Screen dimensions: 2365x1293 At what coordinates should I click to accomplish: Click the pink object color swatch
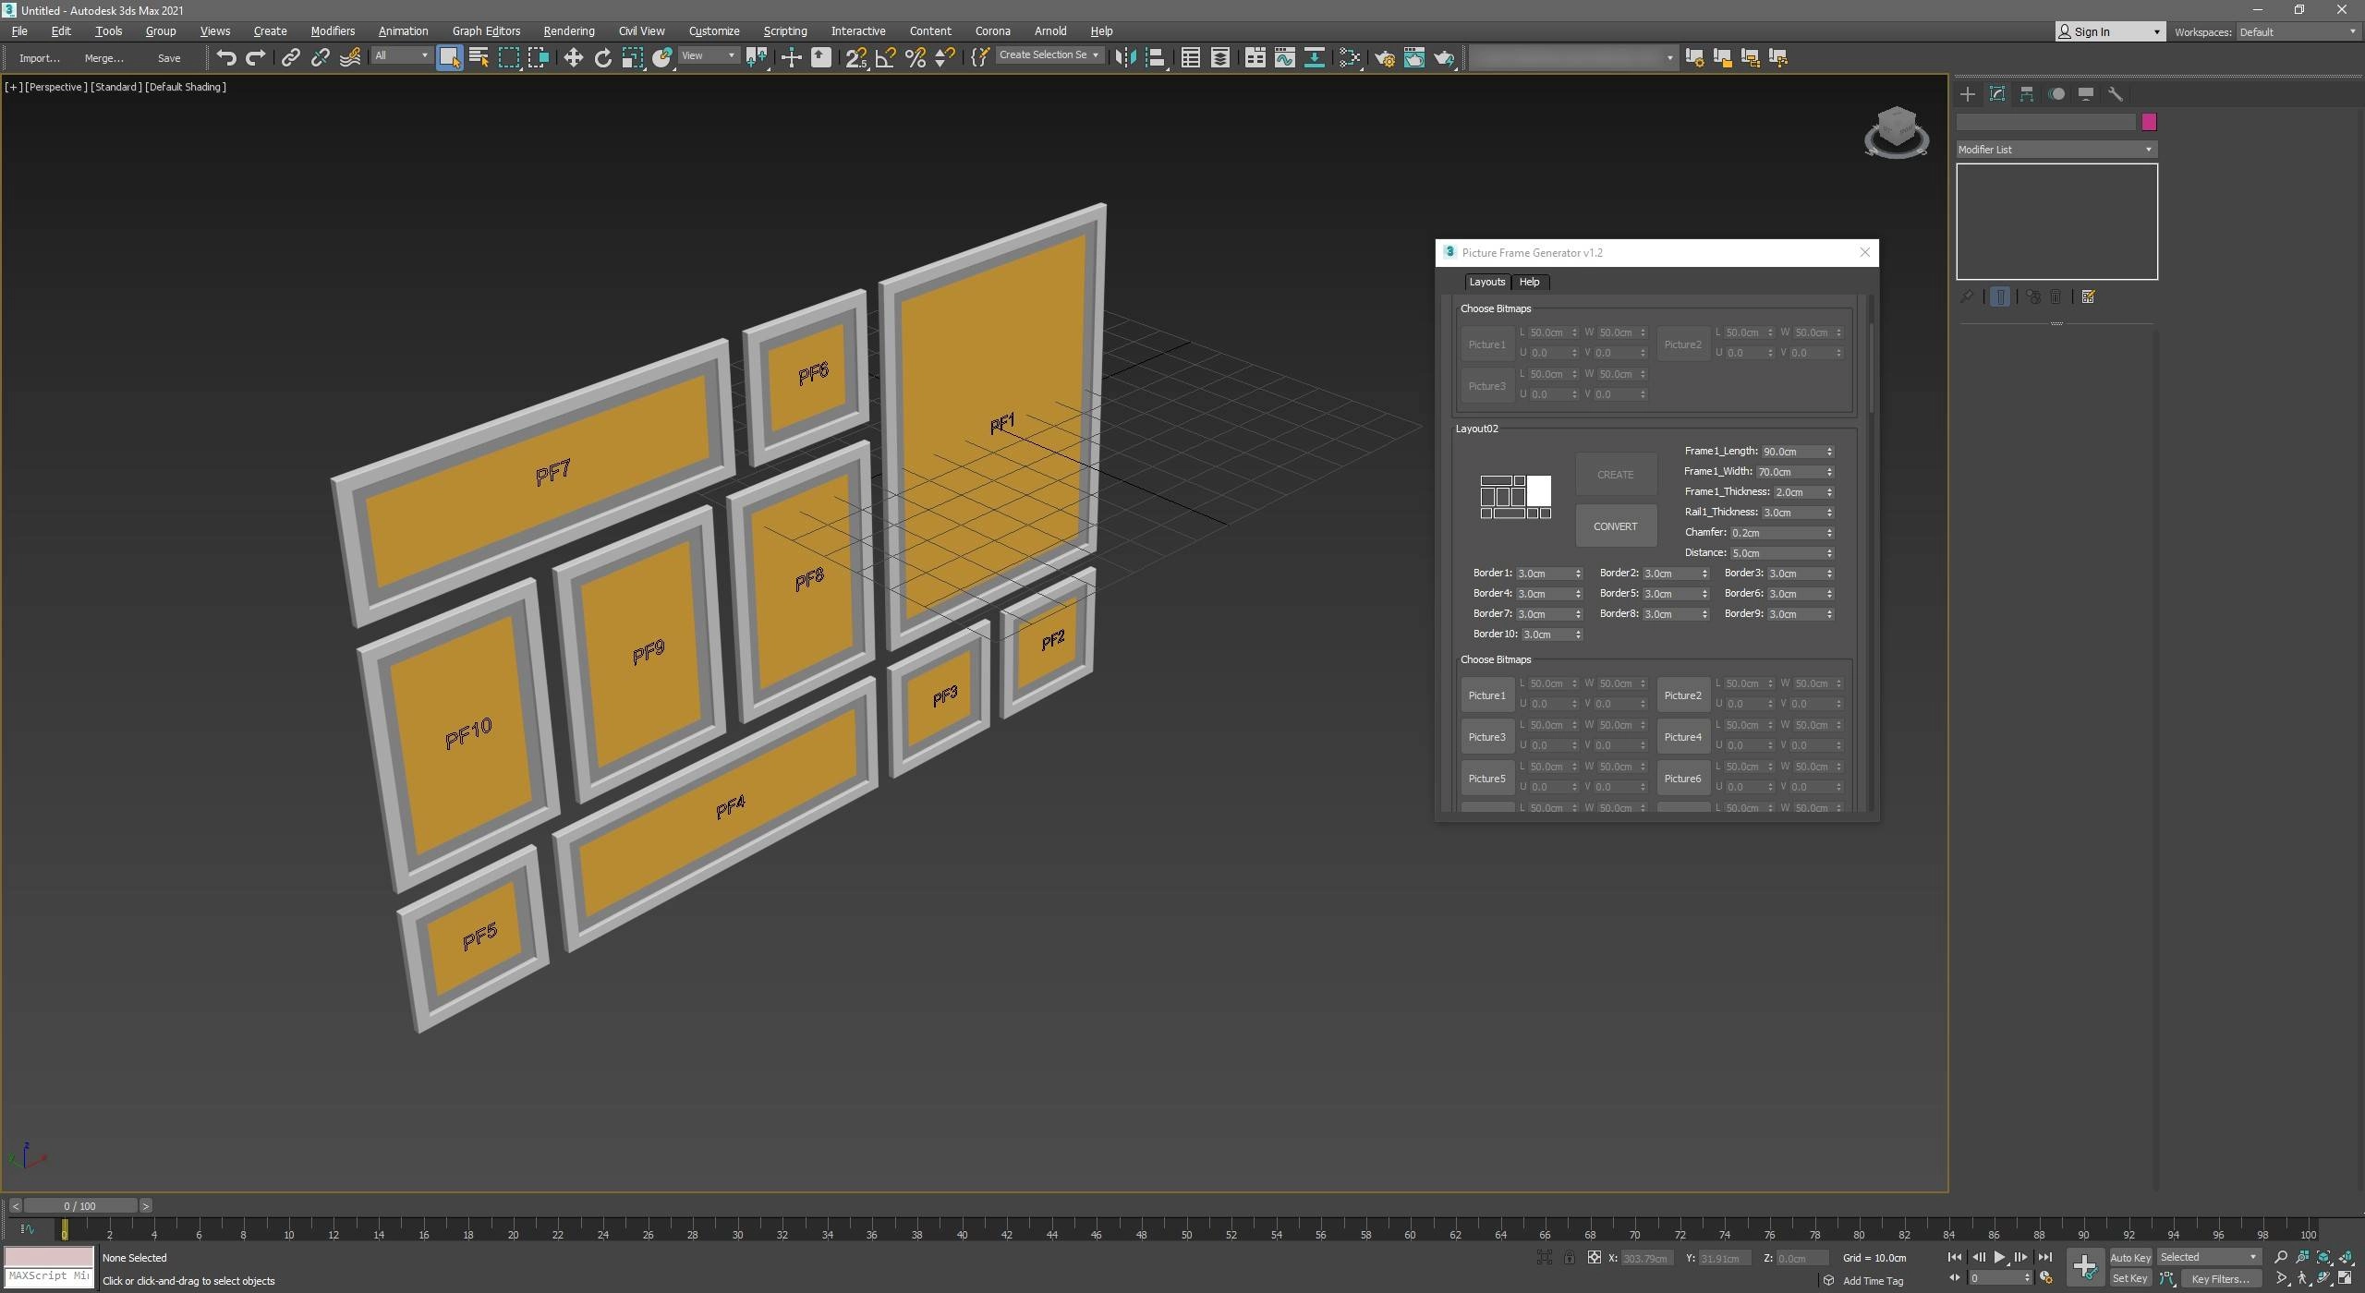[2149, 122]
